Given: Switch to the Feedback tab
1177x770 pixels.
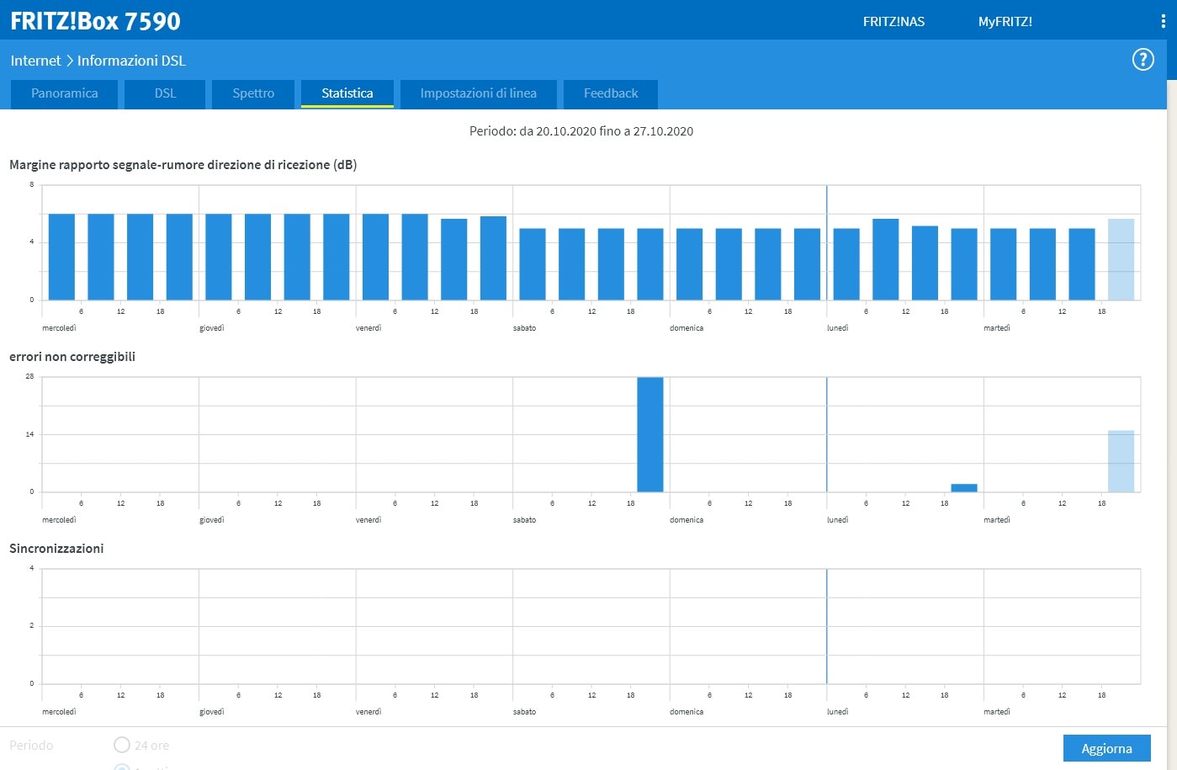Looking at the screenshot, I should pyautogui.click(x=611, y=93).
